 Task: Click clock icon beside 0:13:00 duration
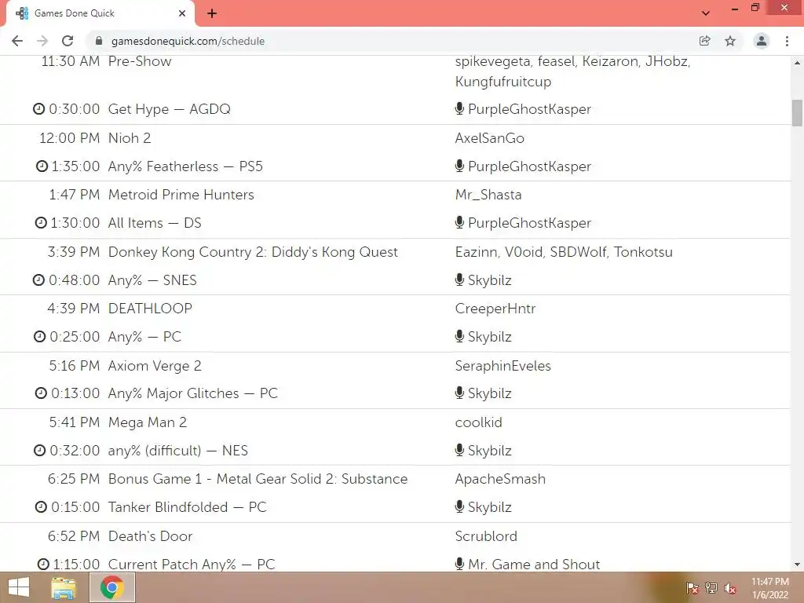[41, 393]
